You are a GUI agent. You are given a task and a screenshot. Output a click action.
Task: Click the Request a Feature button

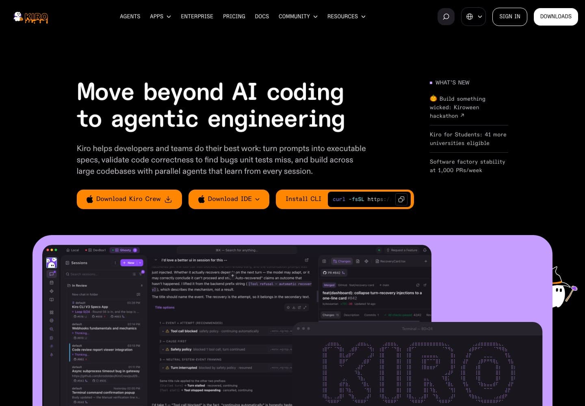click(402, 250)
